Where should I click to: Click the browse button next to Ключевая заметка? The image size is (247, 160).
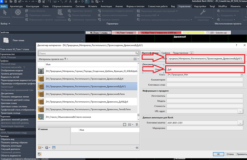pyautogui.click(x=240, y=123)
